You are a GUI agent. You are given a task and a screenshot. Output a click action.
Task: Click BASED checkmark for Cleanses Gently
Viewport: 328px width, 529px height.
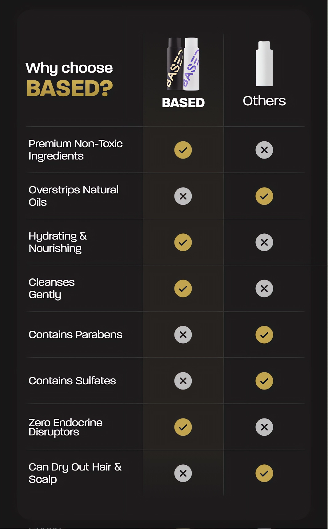[183, 289]
